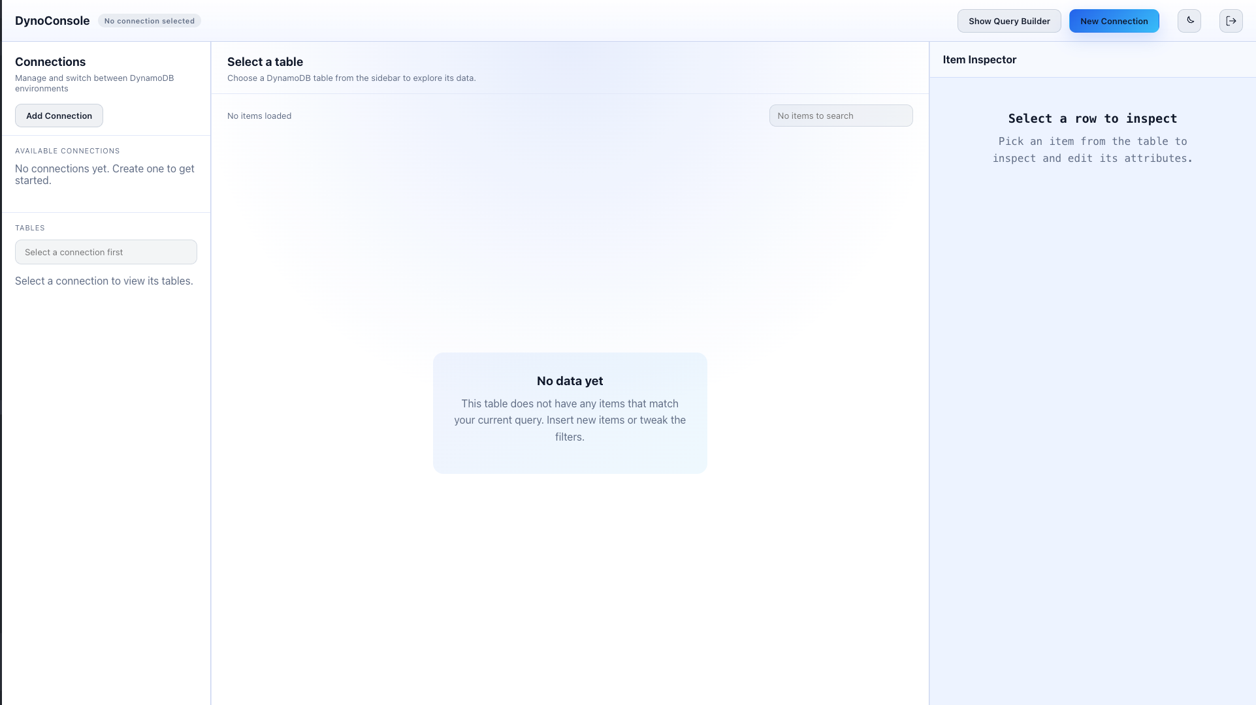Screen dimensions: 1256x705
Task: Click 'Select a connection to view its tables' text
Action: 104,281
